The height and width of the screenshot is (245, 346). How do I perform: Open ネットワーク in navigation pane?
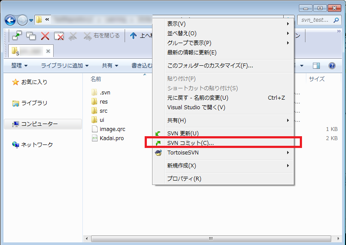coord(33,145)
